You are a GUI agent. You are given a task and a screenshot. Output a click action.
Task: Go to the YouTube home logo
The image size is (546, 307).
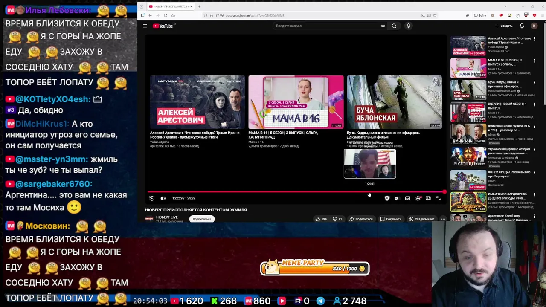click(163, 26)
